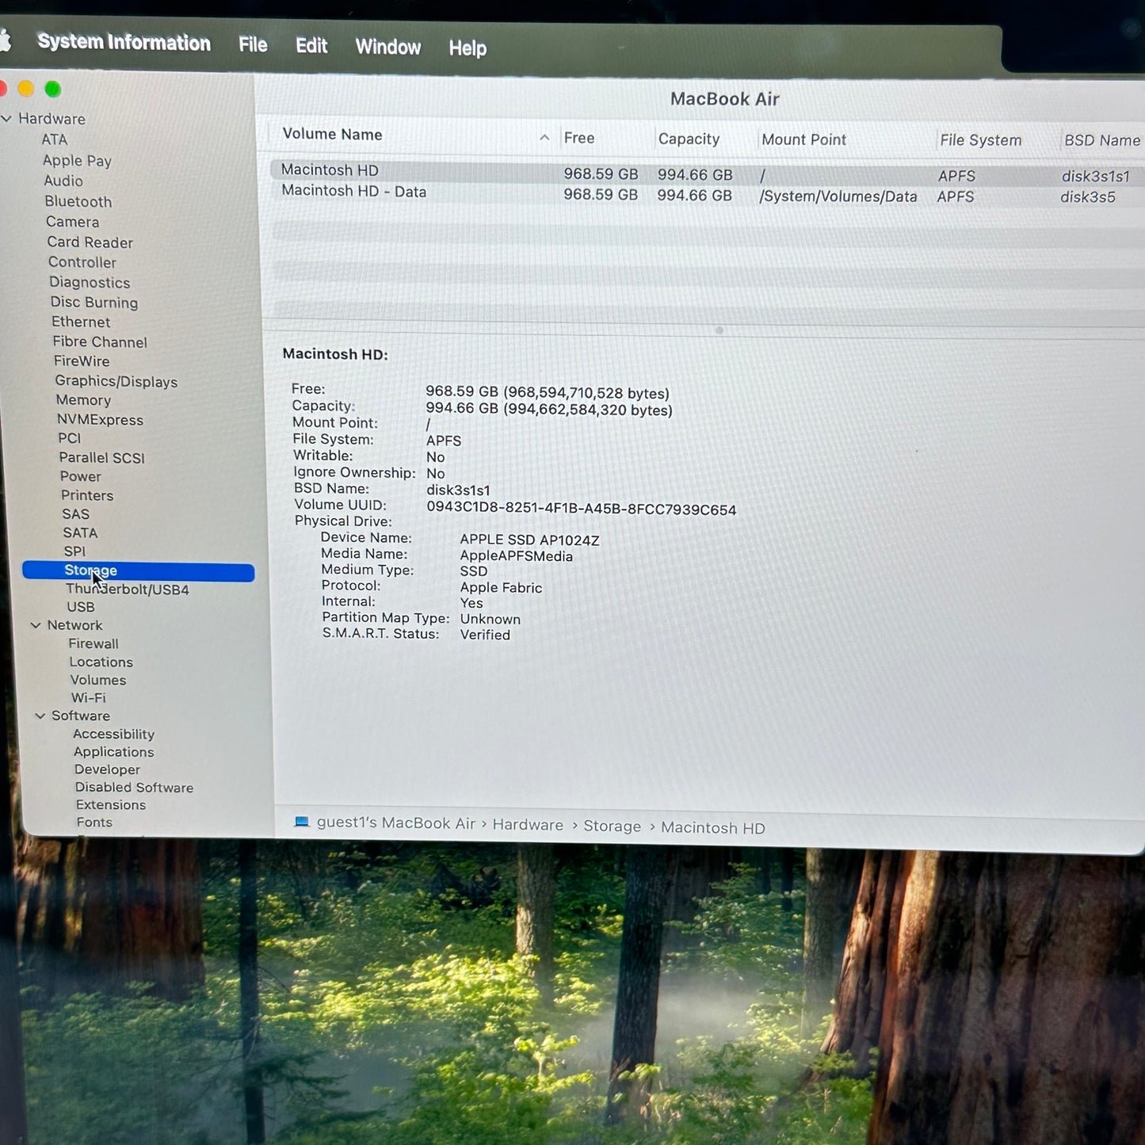Click the yellow minimize window button
The width and height of the screenshot is (1145, 1145).
click(26, 88)
